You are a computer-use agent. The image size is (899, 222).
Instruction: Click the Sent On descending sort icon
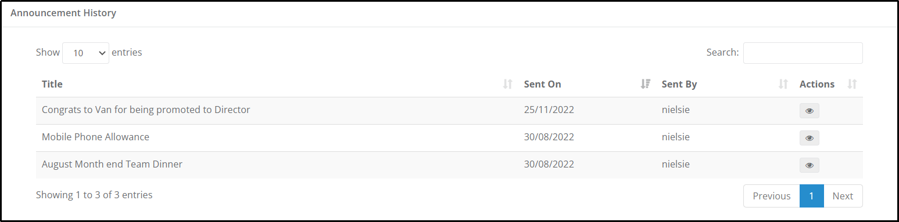click(x=645, y=84)
